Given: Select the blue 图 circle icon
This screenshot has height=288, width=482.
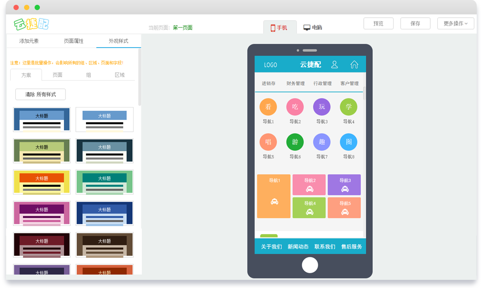Looking at the screenshot, I should pos(348,143).
